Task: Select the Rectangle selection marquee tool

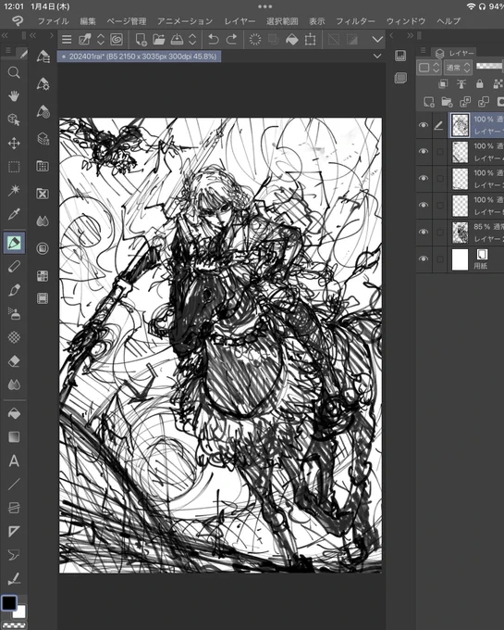Action: click(x=14, y=167)
